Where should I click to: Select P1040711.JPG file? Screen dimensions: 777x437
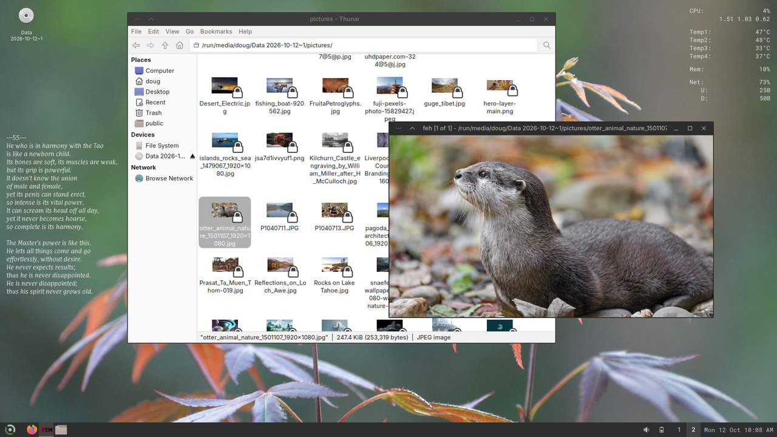click(279, 217)
